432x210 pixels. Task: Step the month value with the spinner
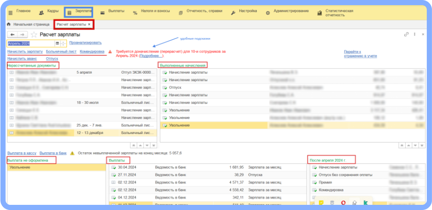[x=64, y=43]
